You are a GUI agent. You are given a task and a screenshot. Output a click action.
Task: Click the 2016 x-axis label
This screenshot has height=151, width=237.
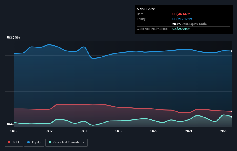tap(14, 131)
